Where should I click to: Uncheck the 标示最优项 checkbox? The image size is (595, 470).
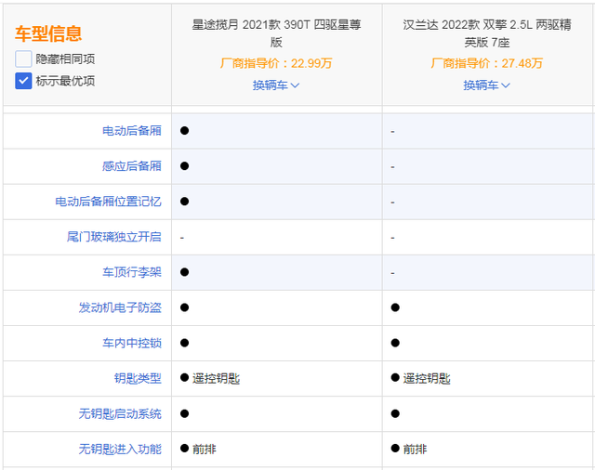tap(23, 81)
